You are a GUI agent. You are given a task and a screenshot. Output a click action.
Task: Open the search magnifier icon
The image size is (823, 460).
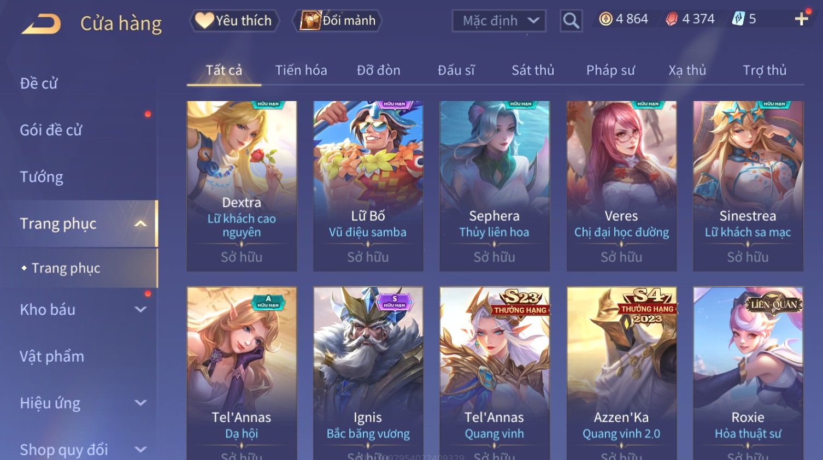click(571, 21)
